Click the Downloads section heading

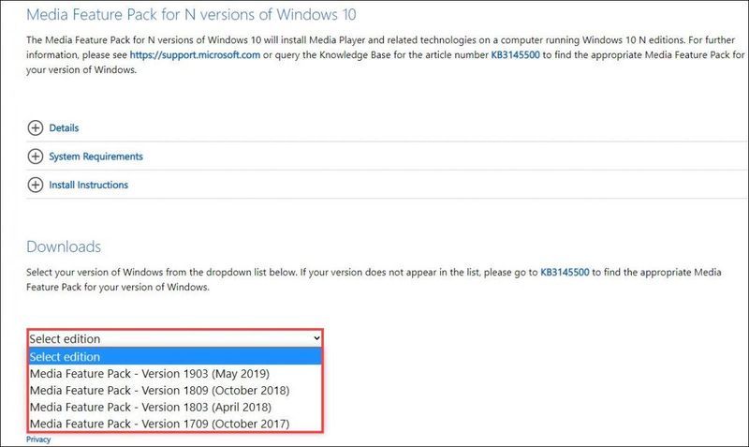point(64,246)
